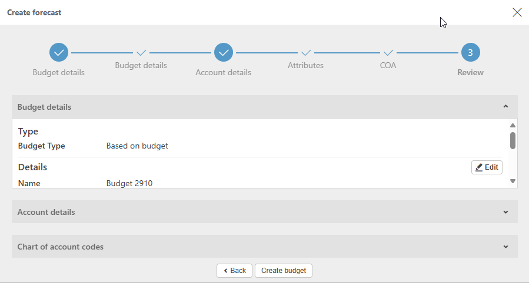Viewport: 529px width, 283px height.
Task: Click the Chart of account codes header title
Action: [61, 247]
